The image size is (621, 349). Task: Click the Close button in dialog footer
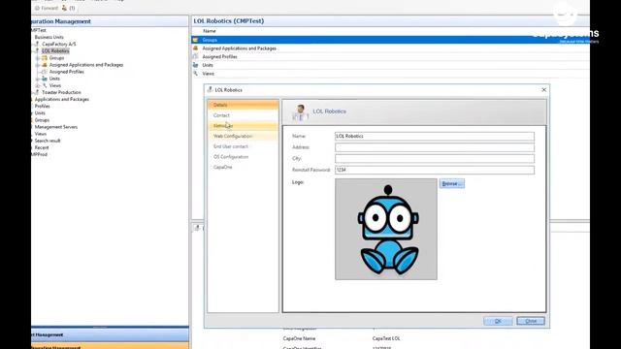(531, 321)
